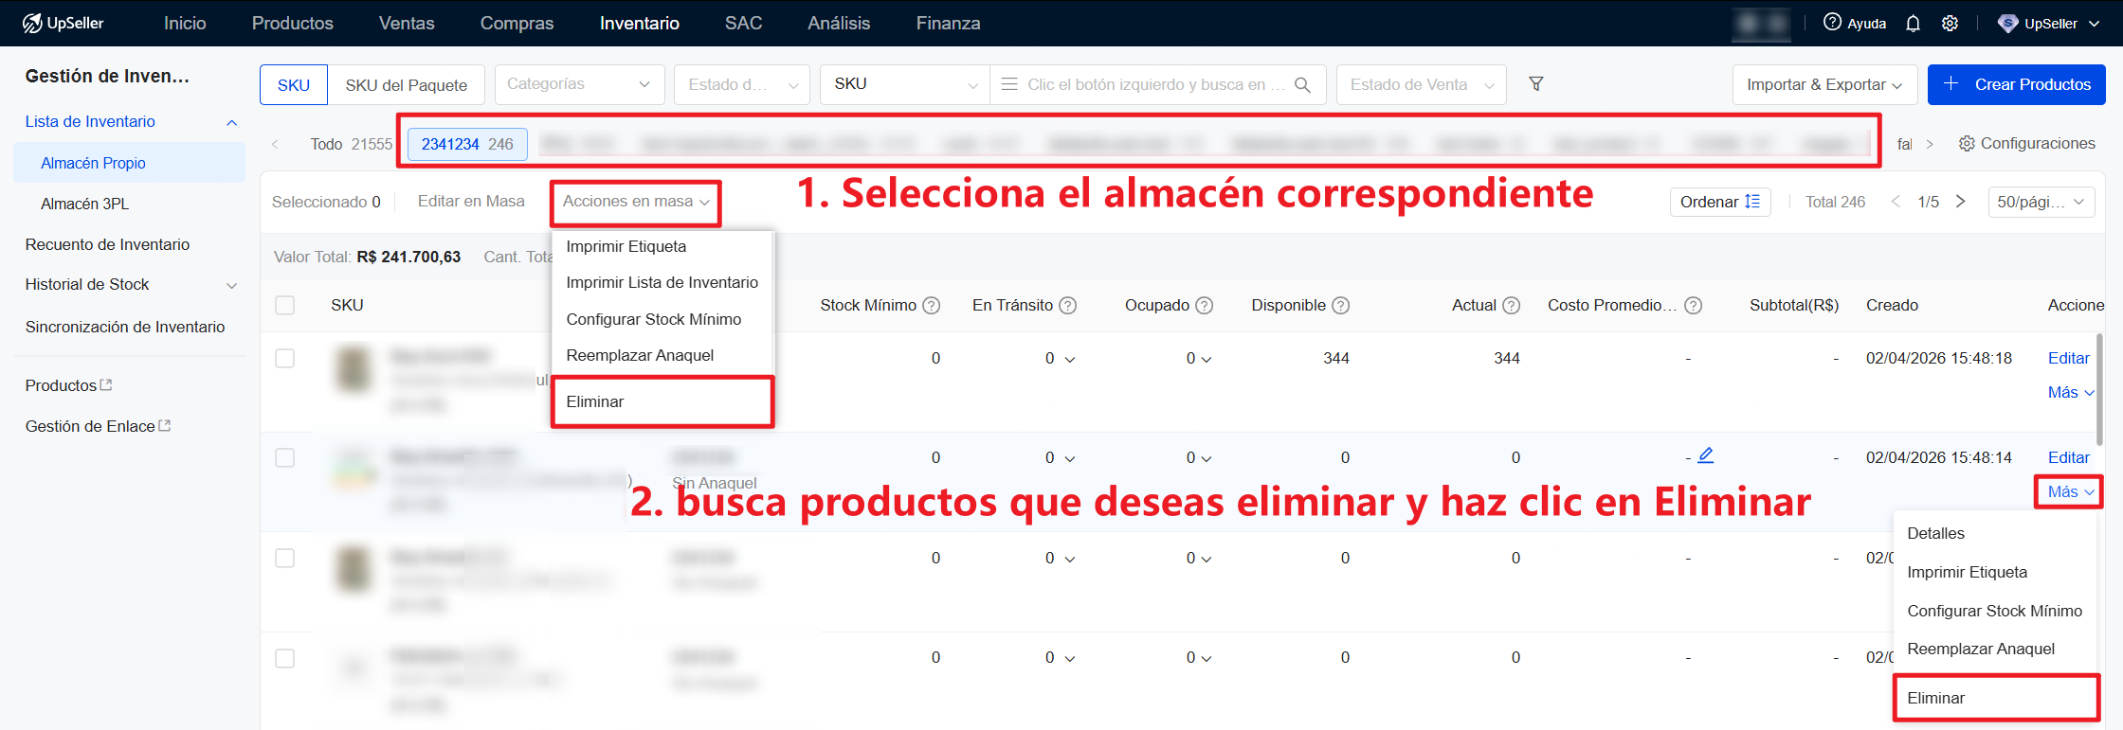Open the Ventas menu
Screen dimensions: 2123x730
407,24
